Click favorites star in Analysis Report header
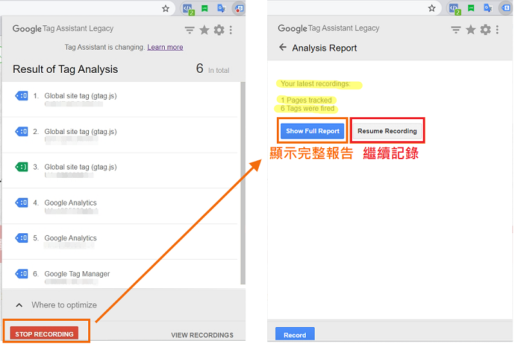Image resolution: width=515 pixels, height=344 pixels. point(471,30)
